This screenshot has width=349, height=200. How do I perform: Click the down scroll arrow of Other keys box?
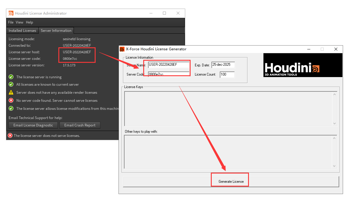334,166
